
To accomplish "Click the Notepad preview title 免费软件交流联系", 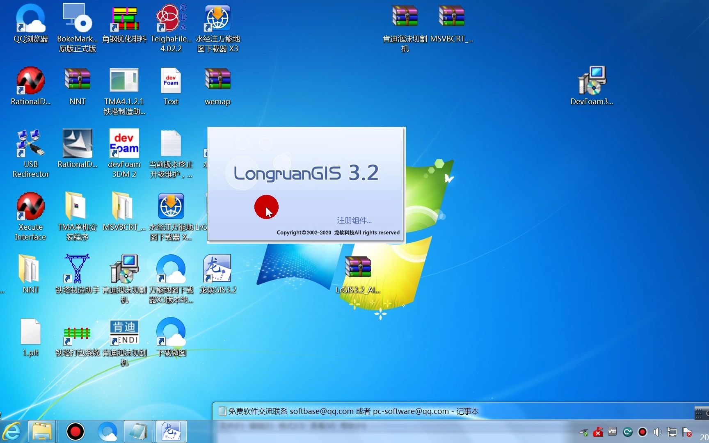I will [x=353, y=411].
